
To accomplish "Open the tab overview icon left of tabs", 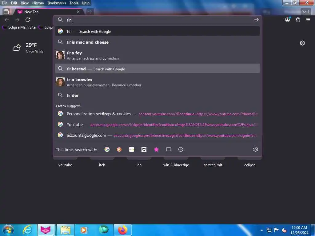I will [6, 12].
